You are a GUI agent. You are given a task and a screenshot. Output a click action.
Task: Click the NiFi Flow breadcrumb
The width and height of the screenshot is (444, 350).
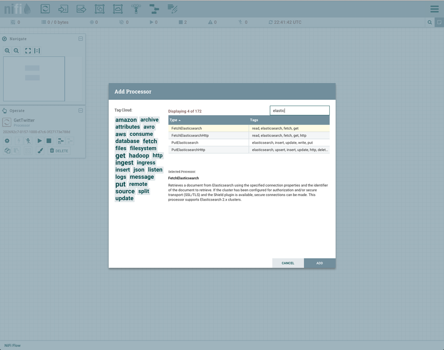12,346
